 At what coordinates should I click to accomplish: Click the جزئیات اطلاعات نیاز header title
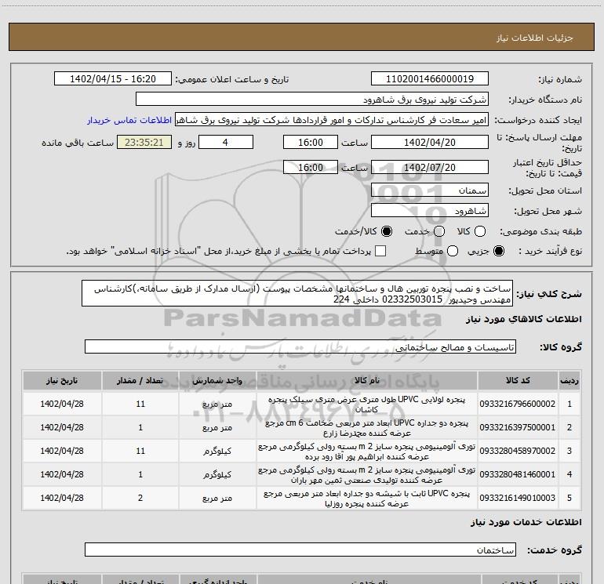tap(535, 38)
